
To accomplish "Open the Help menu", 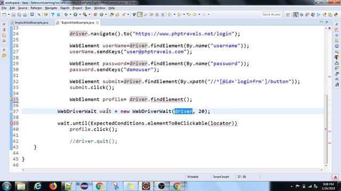I will point(111,8).
